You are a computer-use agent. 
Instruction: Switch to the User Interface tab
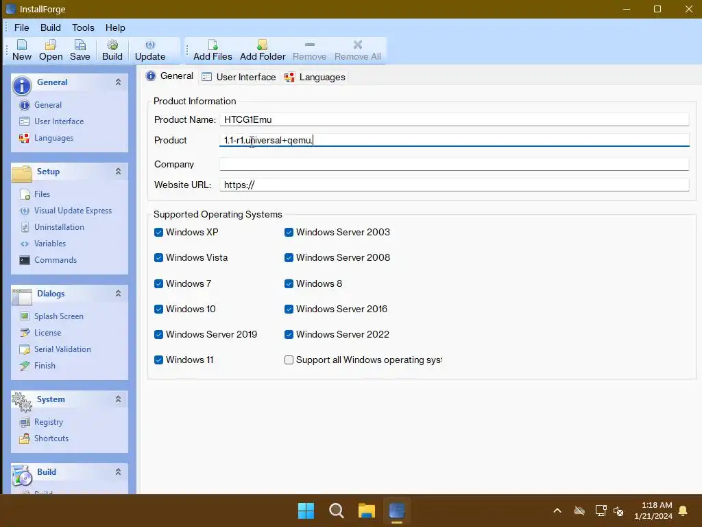point(239,77)
